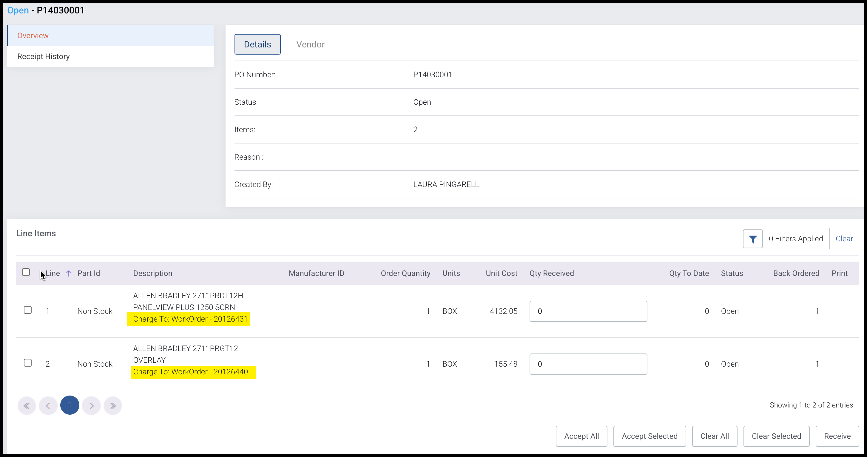Jump to last page of line items
The image size is (867, 457).
tap(113, 405)
